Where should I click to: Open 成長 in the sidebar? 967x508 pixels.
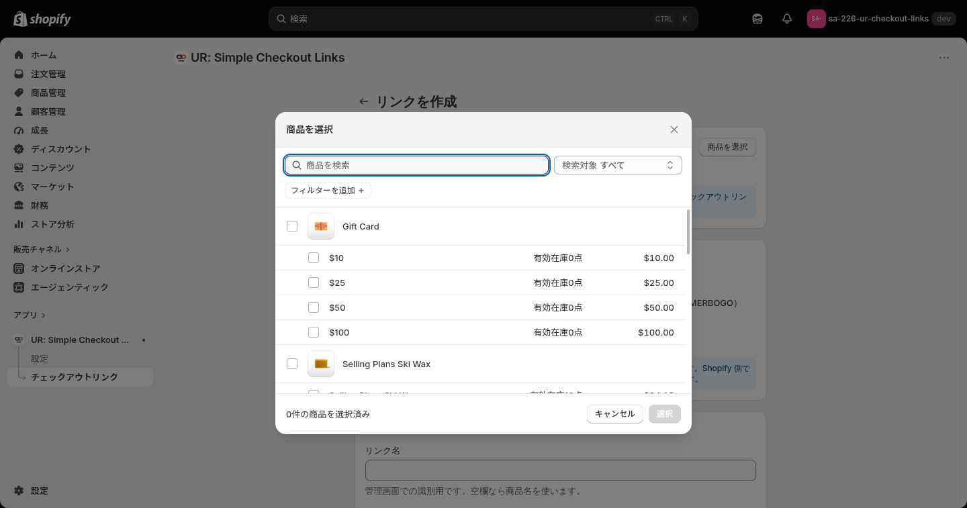click(x=80, y=130)
